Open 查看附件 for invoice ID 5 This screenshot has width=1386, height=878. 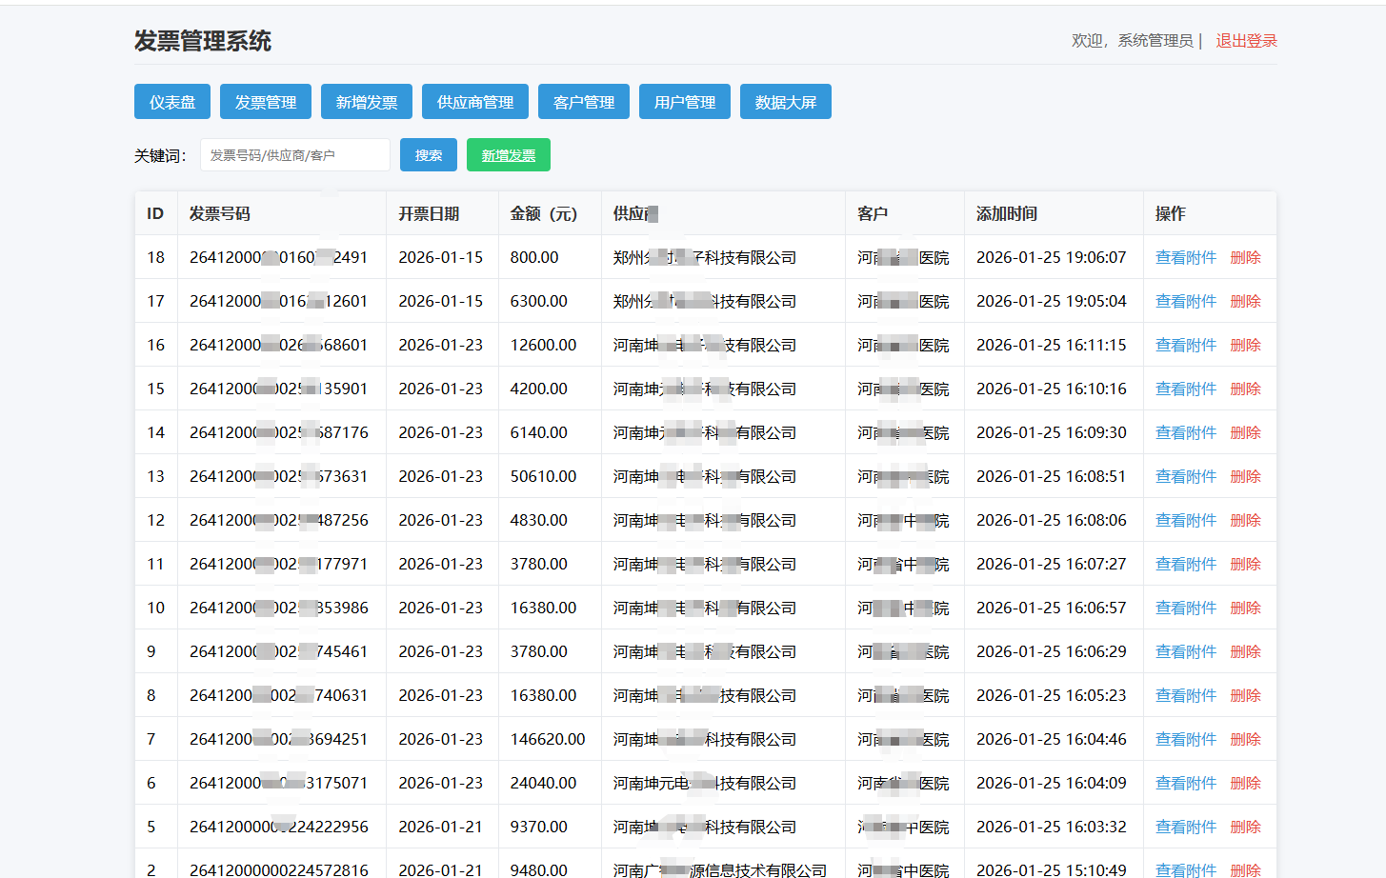pos(1186,828)
